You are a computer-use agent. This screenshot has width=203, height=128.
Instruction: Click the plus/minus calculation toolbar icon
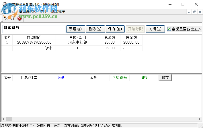pyautogui.click(x=6, y=19)
